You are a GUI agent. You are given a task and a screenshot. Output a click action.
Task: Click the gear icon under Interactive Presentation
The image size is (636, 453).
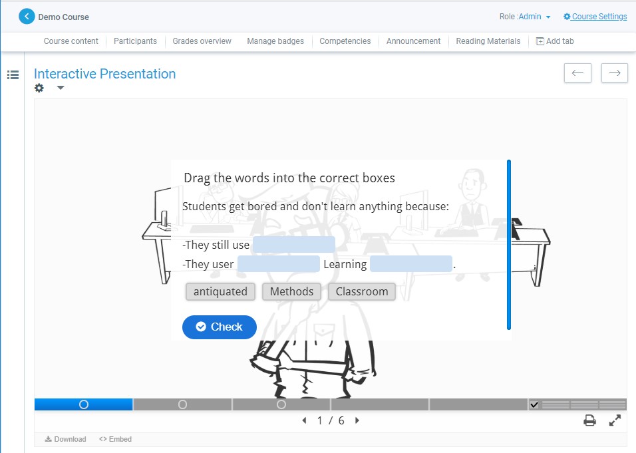39,88
